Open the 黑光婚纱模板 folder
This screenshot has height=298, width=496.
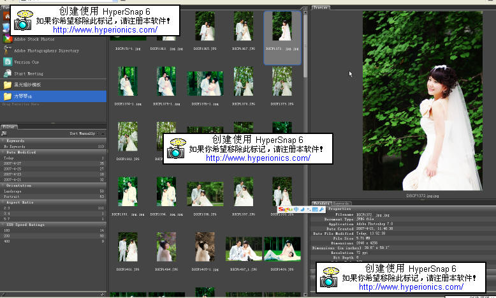click(27, 85)
